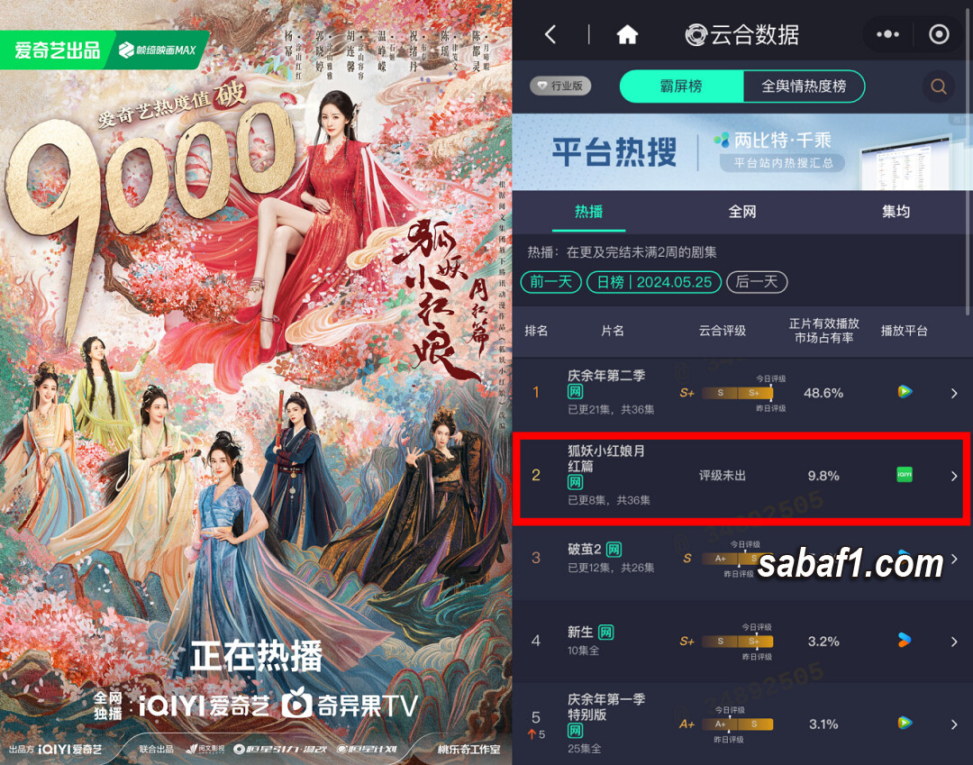
Task: Tap the back arrow icon
Action: [550, 34]
